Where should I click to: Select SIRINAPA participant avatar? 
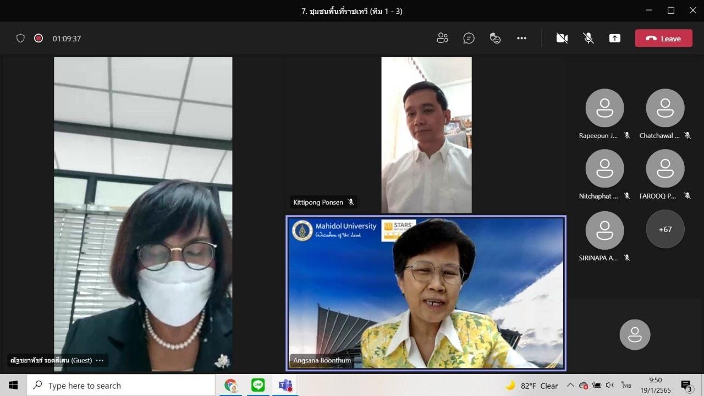click(x=604, y=229)
